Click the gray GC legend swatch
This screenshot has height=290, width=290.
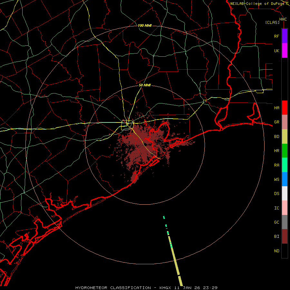coord(285,222)
